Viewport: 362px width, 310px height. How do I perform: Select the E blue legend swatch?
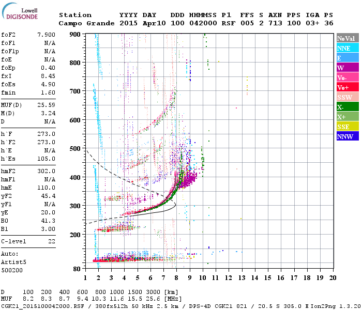348,58
